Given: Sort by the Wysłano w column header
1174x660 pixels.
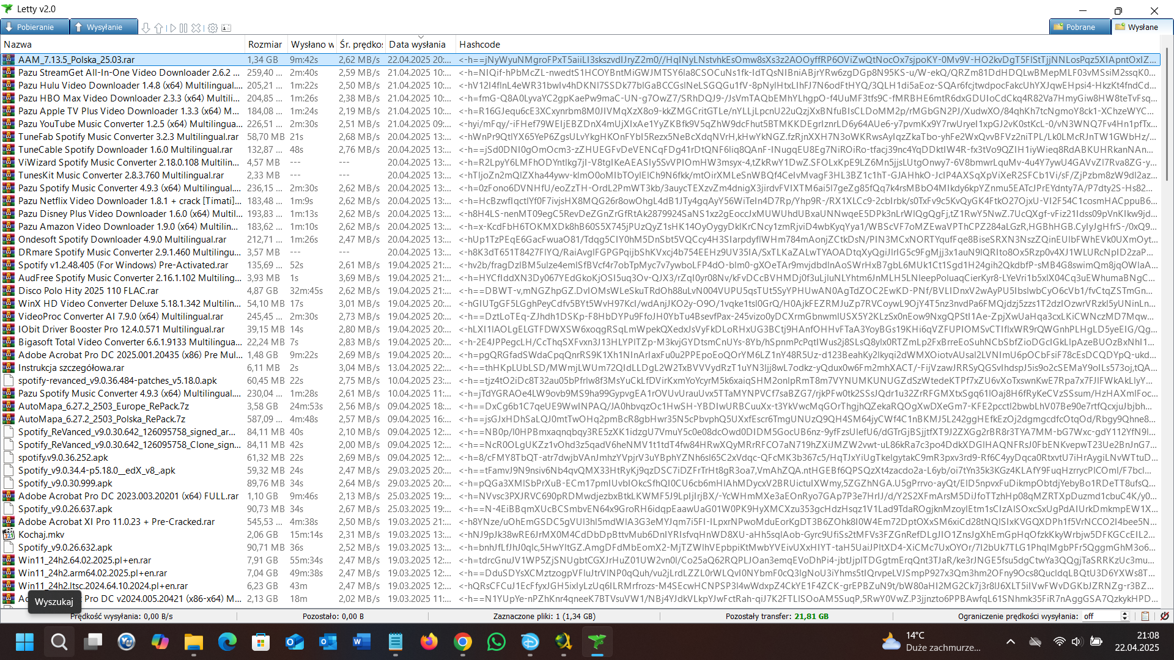Looking at the screenshot, I should [312, 45].
